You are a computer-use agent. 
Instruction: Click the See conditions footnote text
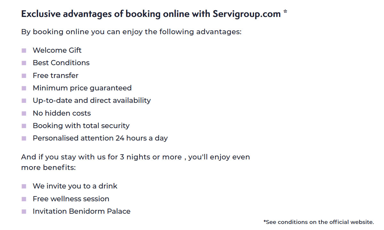click(x=318, y=222)
